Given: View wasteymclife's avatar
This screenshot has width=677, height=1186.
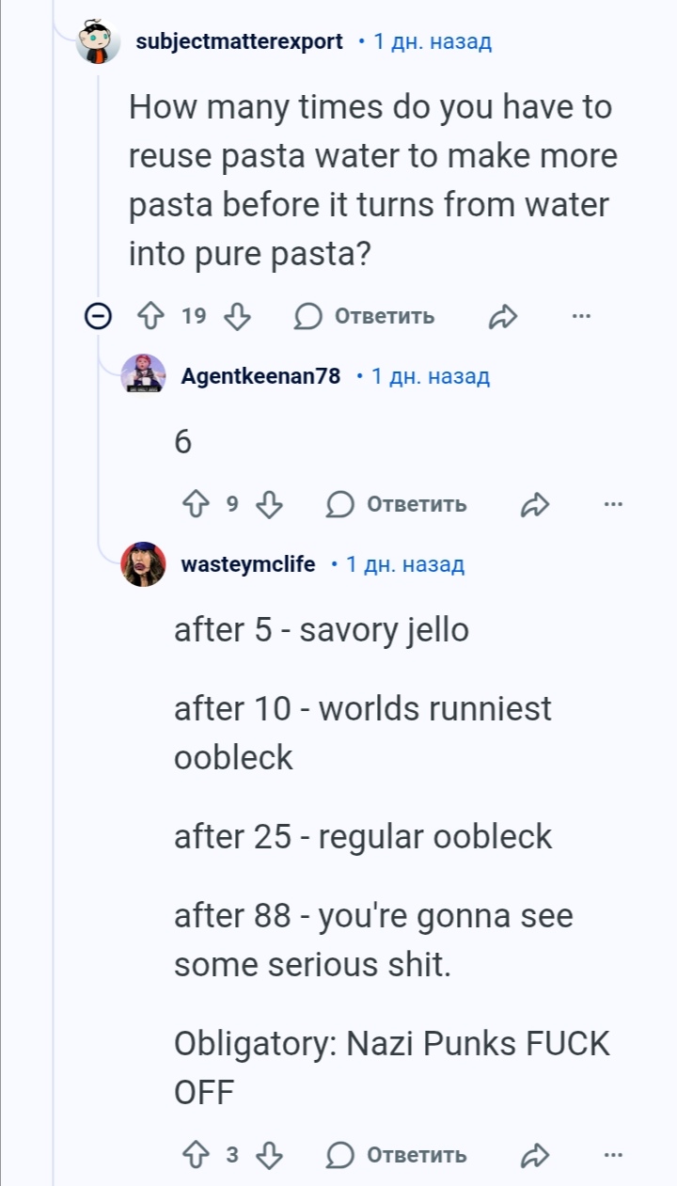Looking at the screenshot, I should coord(143,563).
